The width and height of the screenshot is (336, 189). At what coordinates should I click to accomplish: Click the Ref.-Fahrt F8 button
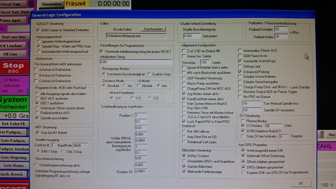tap(13, 124)
